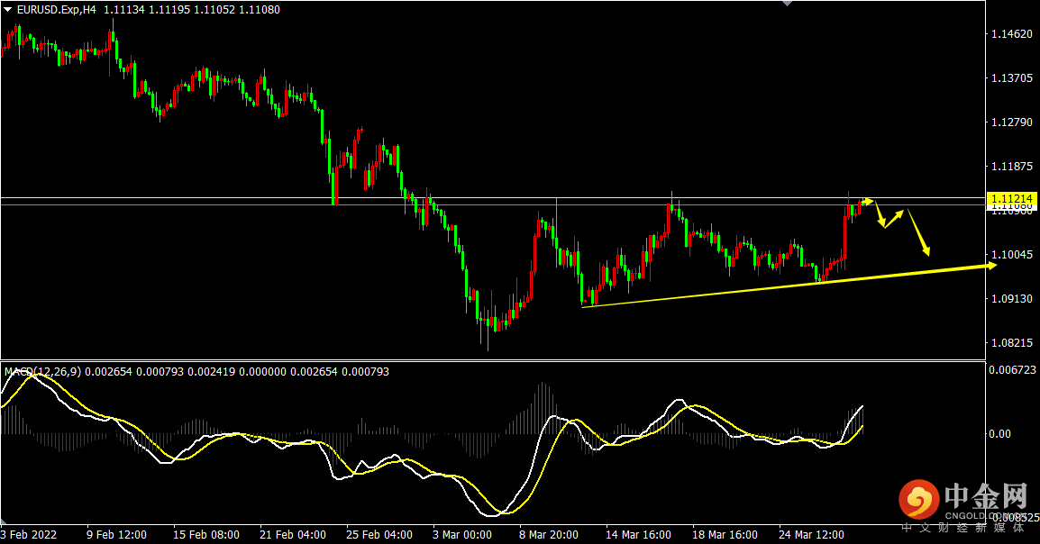Click the 3 Mar 00:00 time axis label
Viewport: 1040px width, 544px height.
(x=462, y=535)
